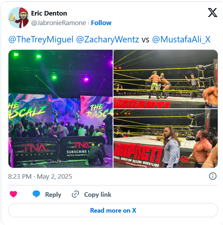The width and height of the screenshot is (223, 225).
Task: Click the Eric Denton display name
Action: (49, 13)
